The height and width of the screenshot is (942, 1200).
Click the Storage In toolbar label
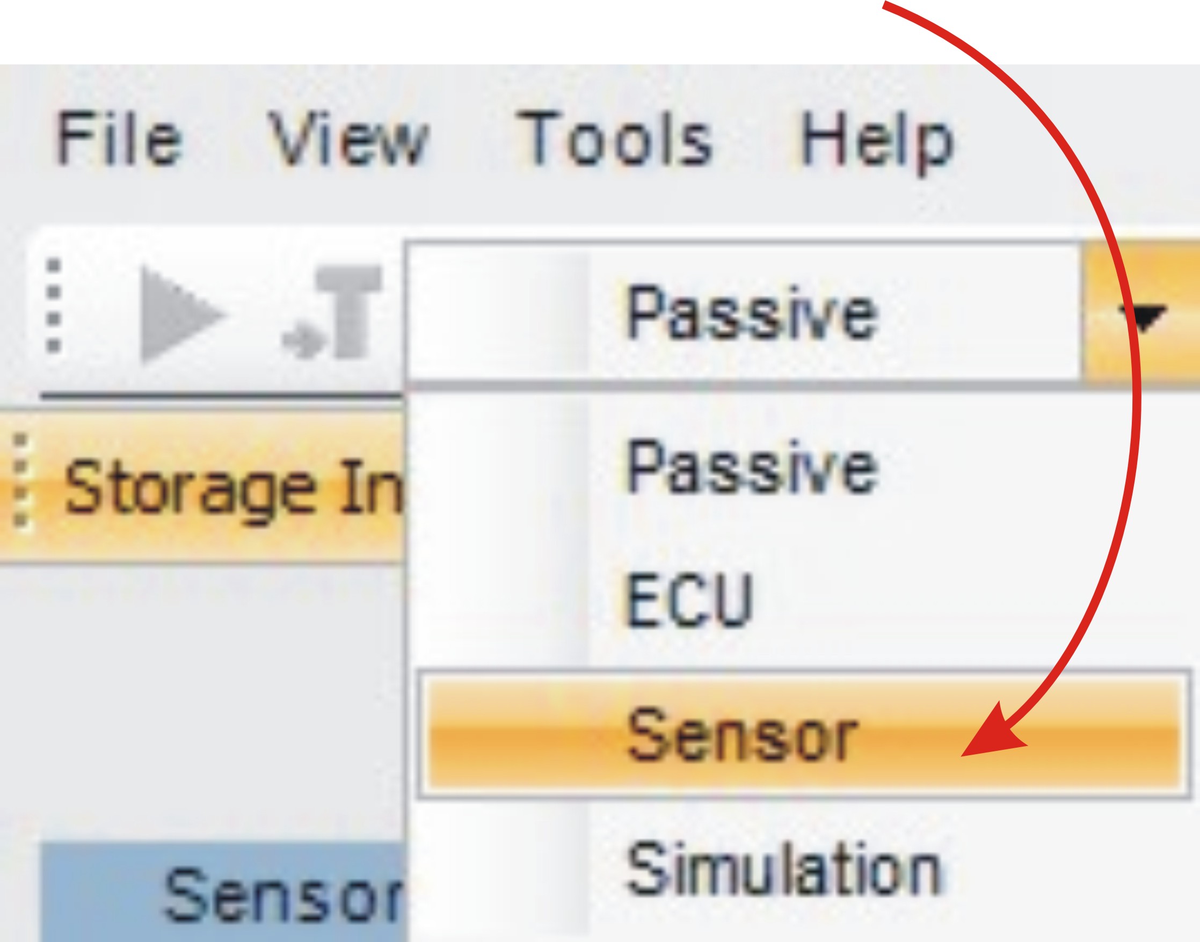pos(232,488)
